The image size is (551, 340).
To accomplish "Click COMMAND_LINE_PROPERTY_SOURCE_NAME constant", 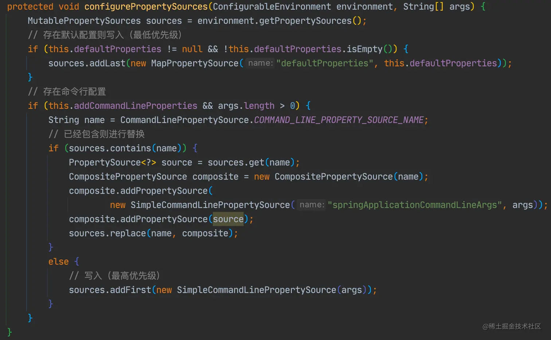I will (339, 120).
